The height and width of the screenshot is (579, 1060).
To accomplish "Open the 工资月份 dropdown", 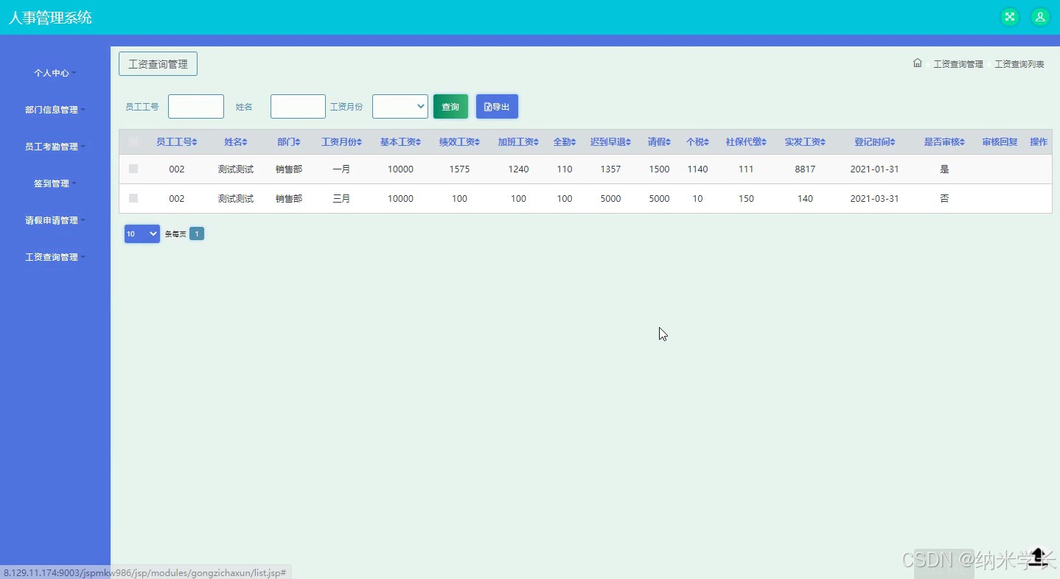I will [x=400, y=106].
